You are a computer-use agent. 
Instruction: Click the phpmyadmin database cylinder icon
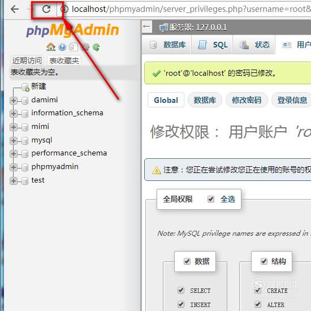(25, 167)
